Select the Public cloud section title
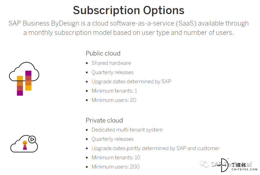Viewport: 260px width, 175px height. (103, 53)
